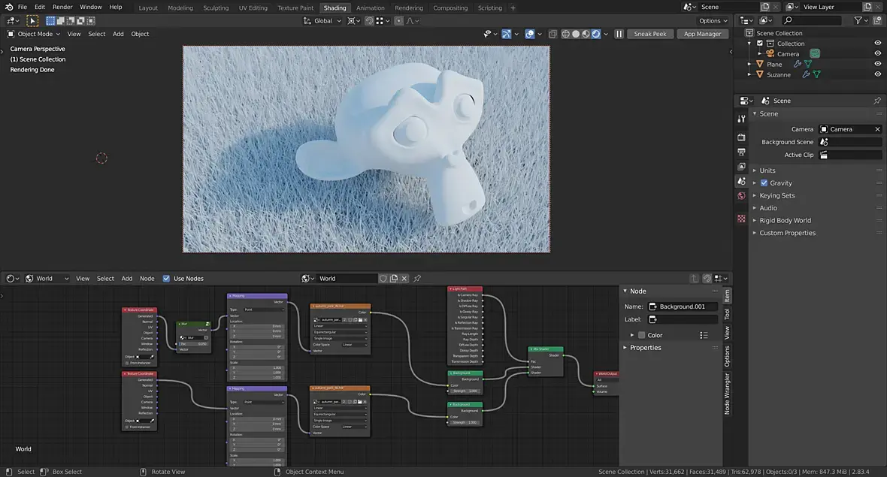
Task: Open the Texture properties tab
Action: coord(741,219)
